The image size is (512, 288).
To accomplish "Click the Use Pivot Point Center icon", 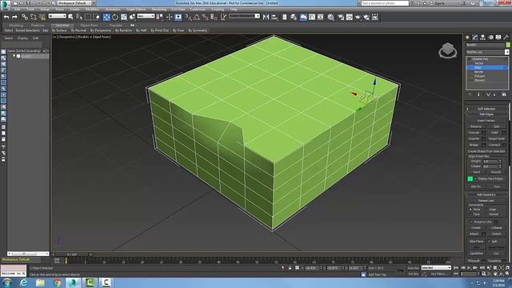I will pos(160,17).
